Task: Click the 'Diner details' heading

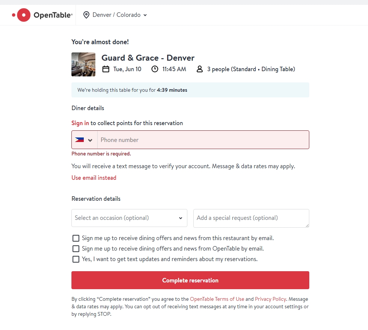Action: 88,108
